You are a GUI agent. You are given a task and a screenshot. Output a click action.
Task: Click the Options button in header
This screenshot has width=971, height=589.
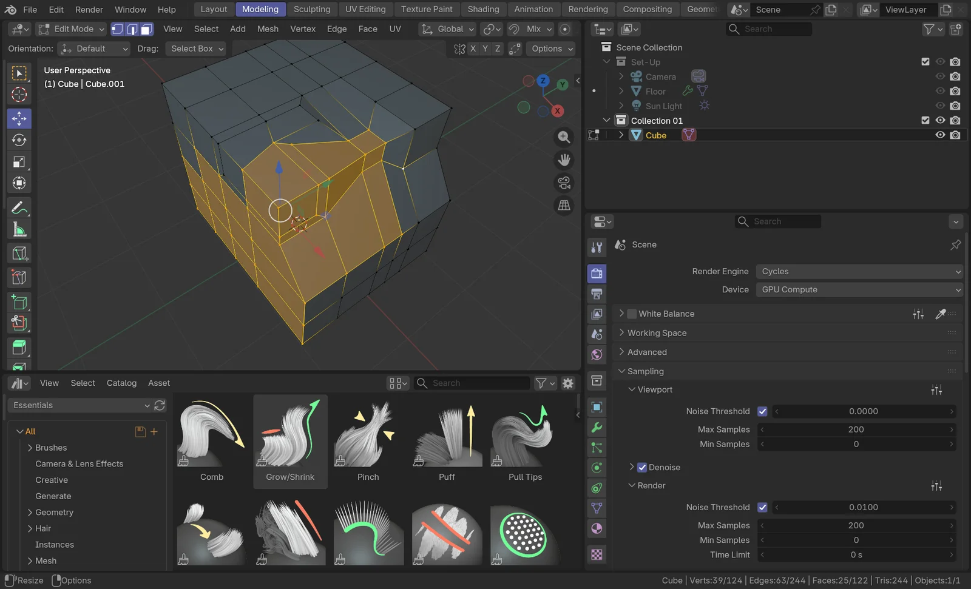coord(550,49)
